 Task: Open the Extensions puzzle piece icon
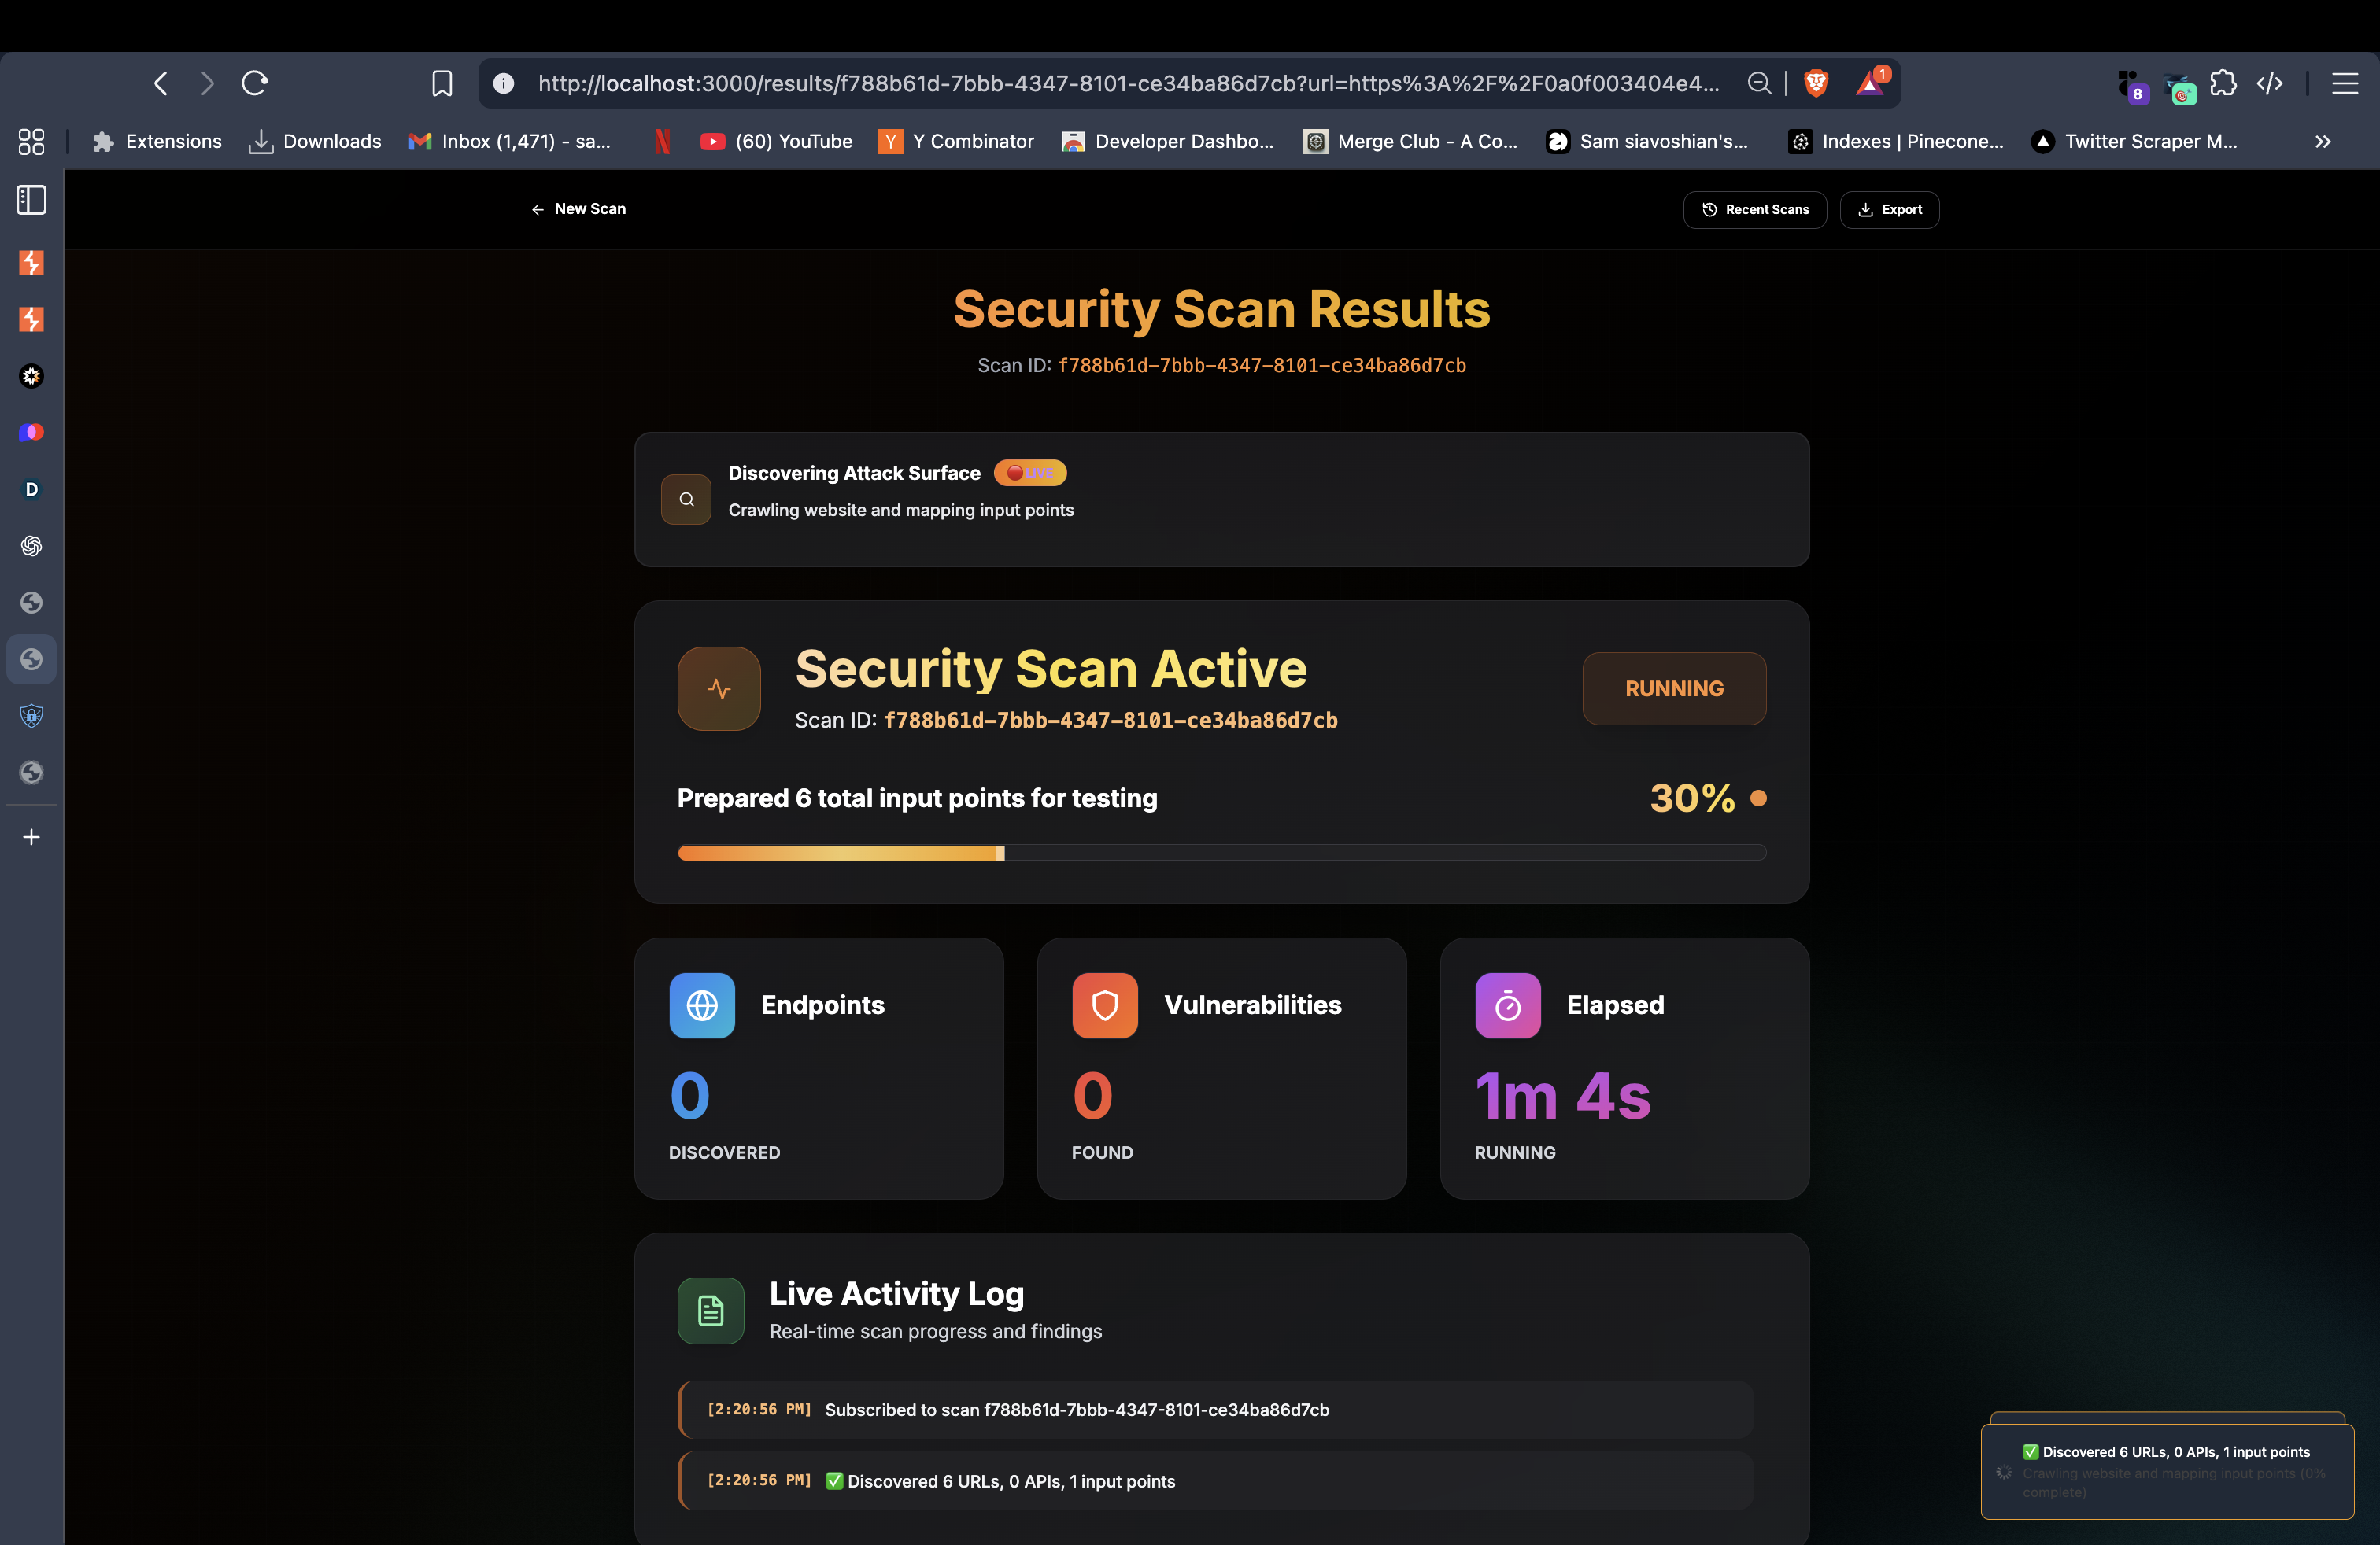(x=2223, y=83)
